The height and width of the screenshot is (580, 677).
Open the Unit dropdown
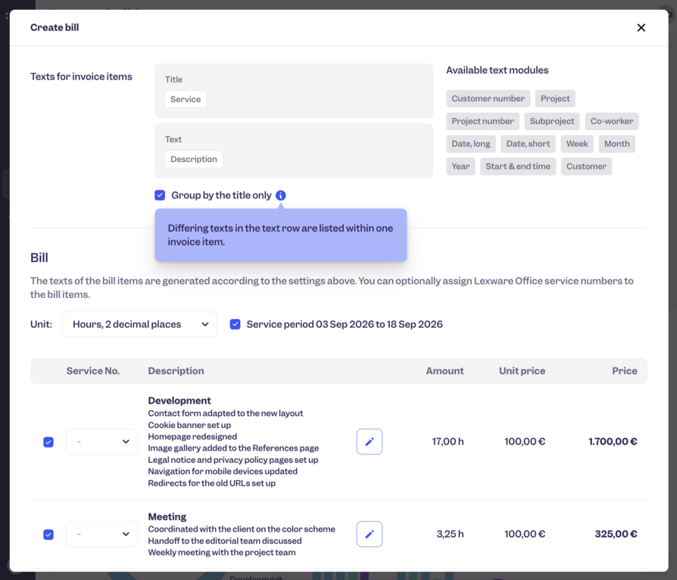pyautogui.click(x=139, y=324)
